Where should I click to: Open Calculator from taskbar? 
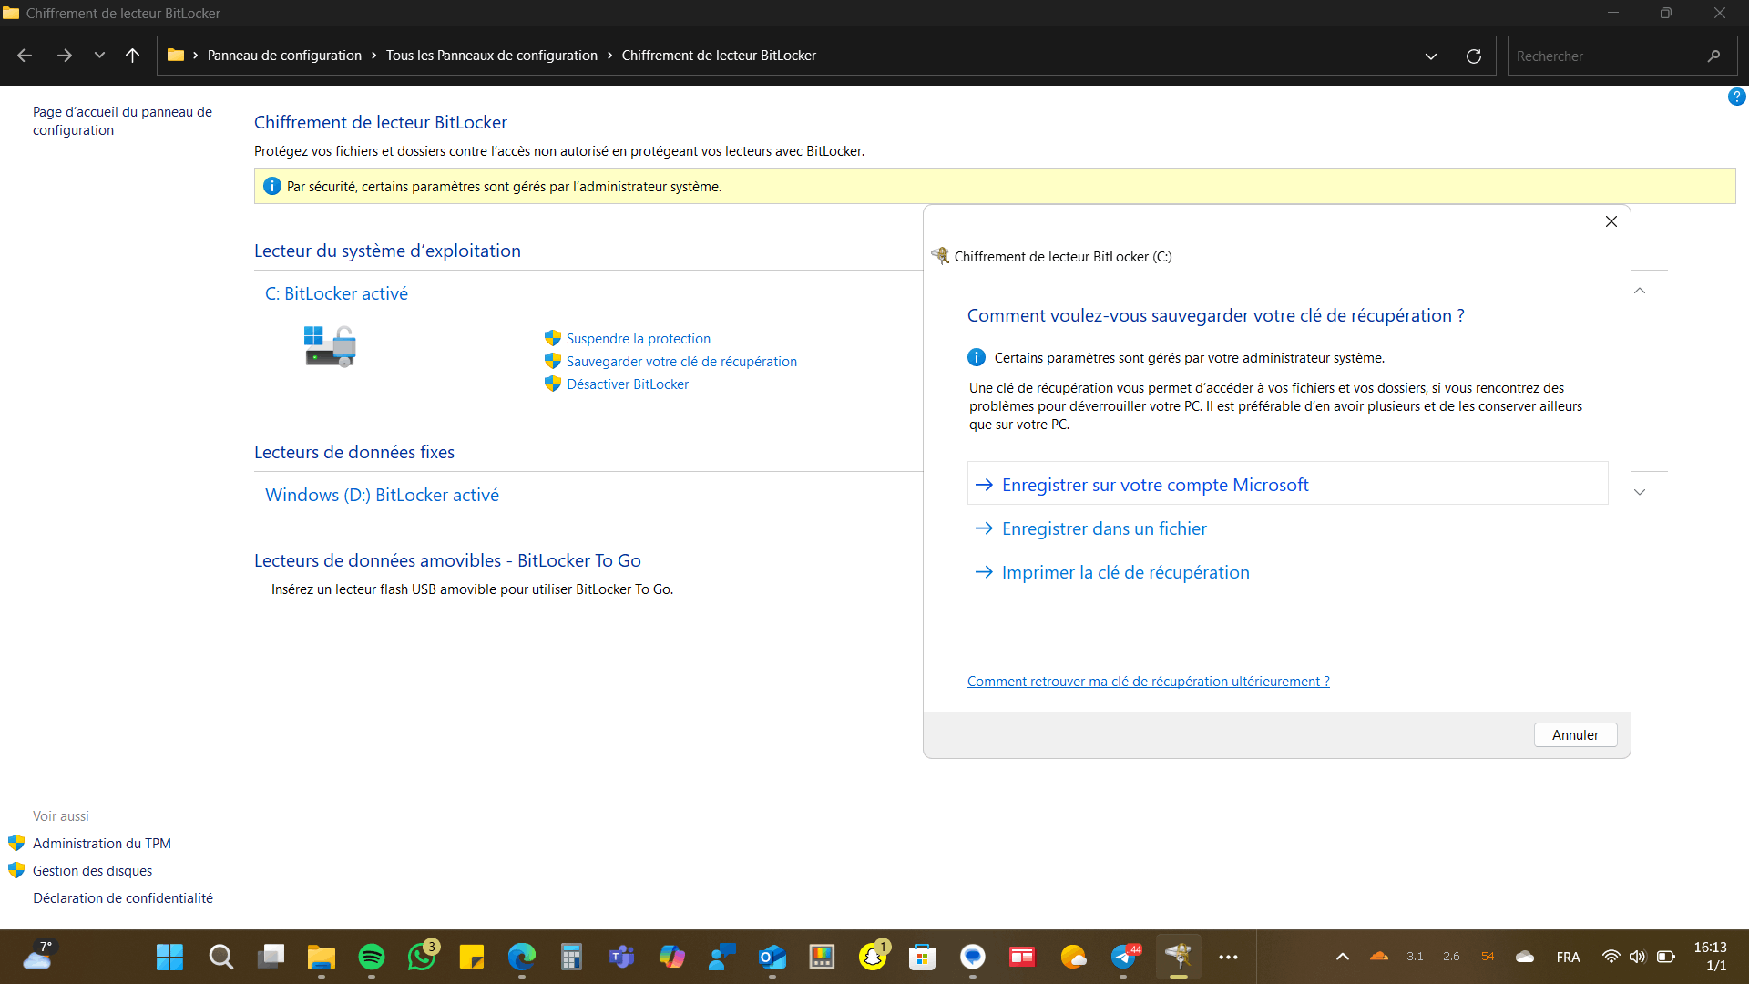point(572,957)
